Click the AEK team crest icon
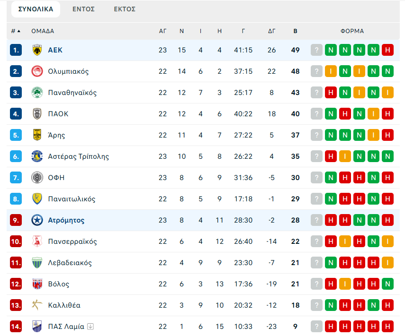The image size is (405, 336). pyautogui.click(x=37, y=50)
